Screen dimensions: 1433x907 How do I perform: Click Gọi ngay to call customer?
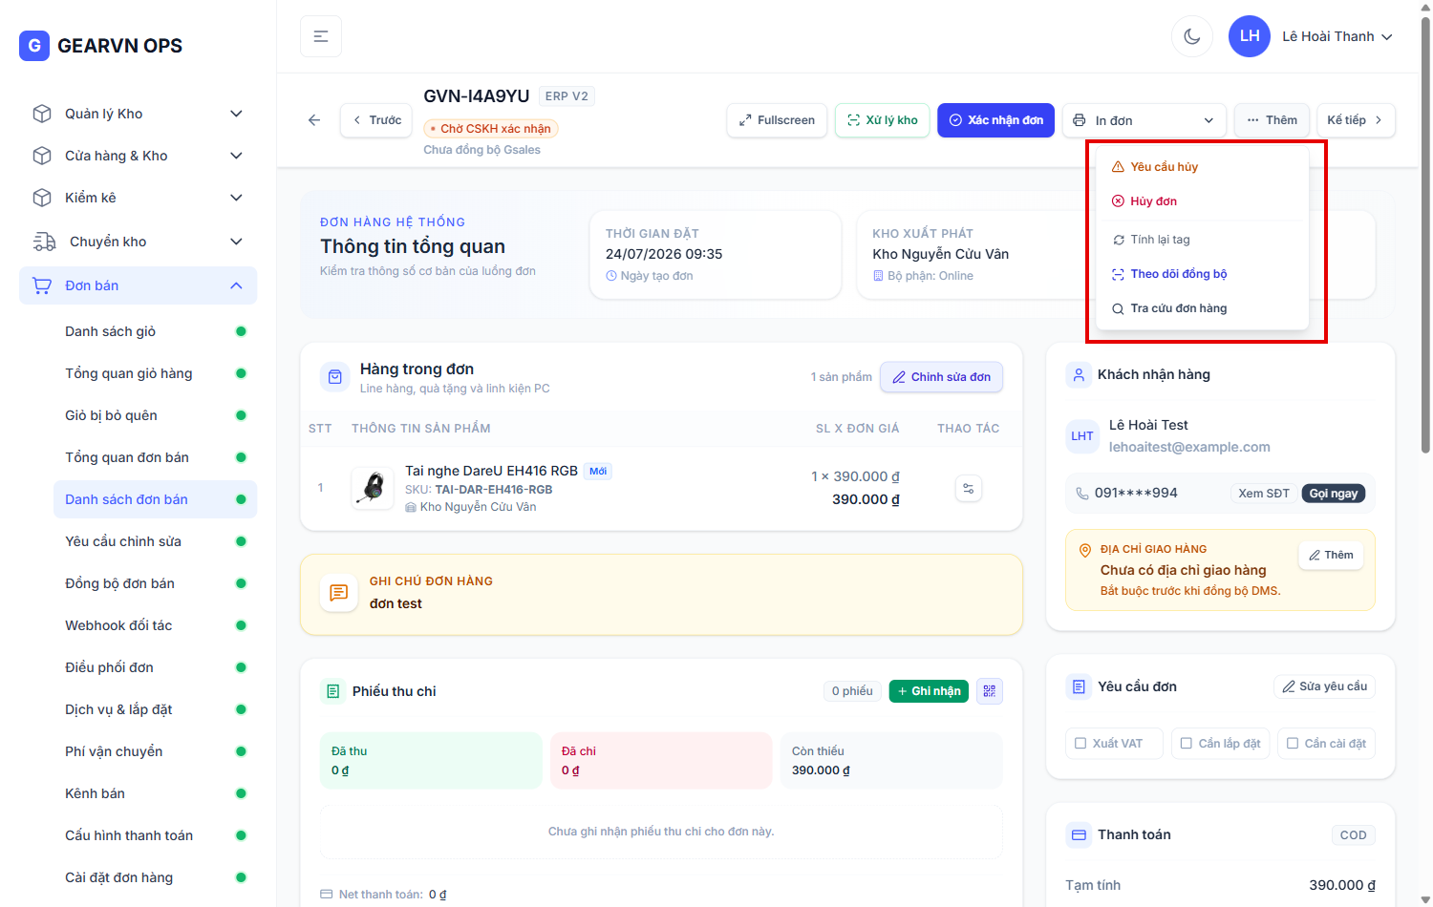click(1333, 494)
